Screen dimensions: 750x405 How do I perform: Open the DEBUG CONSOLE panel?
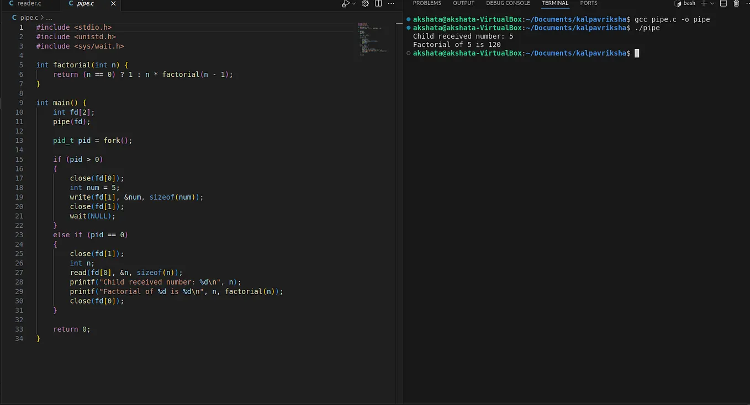(508, 3)
